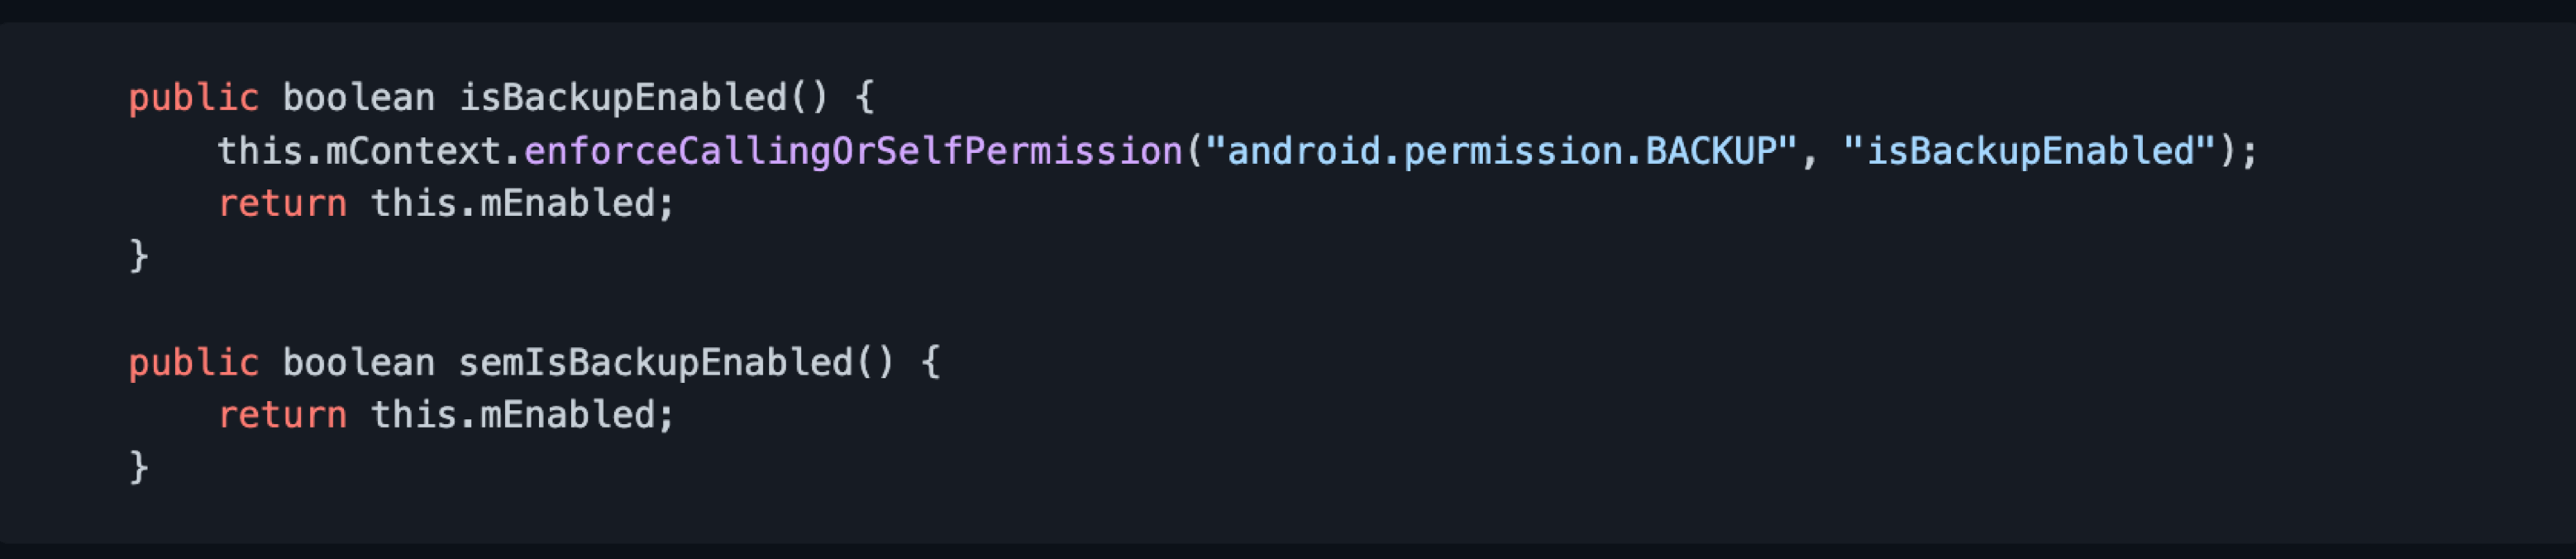2576x559 pixels.
Task: Click the "isBackupEnabled" string argument
Action: tap(2029, 151)
